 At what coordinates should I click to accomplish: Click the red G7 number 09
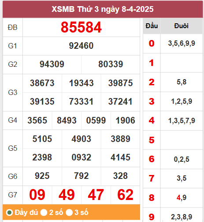point(37,195)
